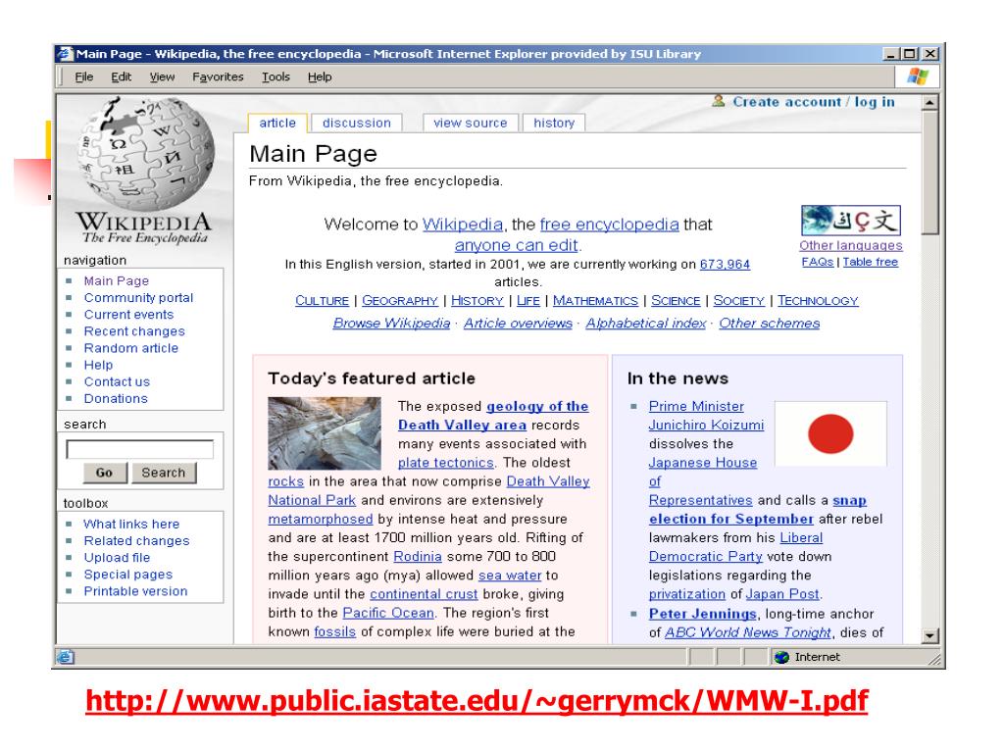
Task: Open Main Page in navigation sidebar
Action: coord(116,281)
